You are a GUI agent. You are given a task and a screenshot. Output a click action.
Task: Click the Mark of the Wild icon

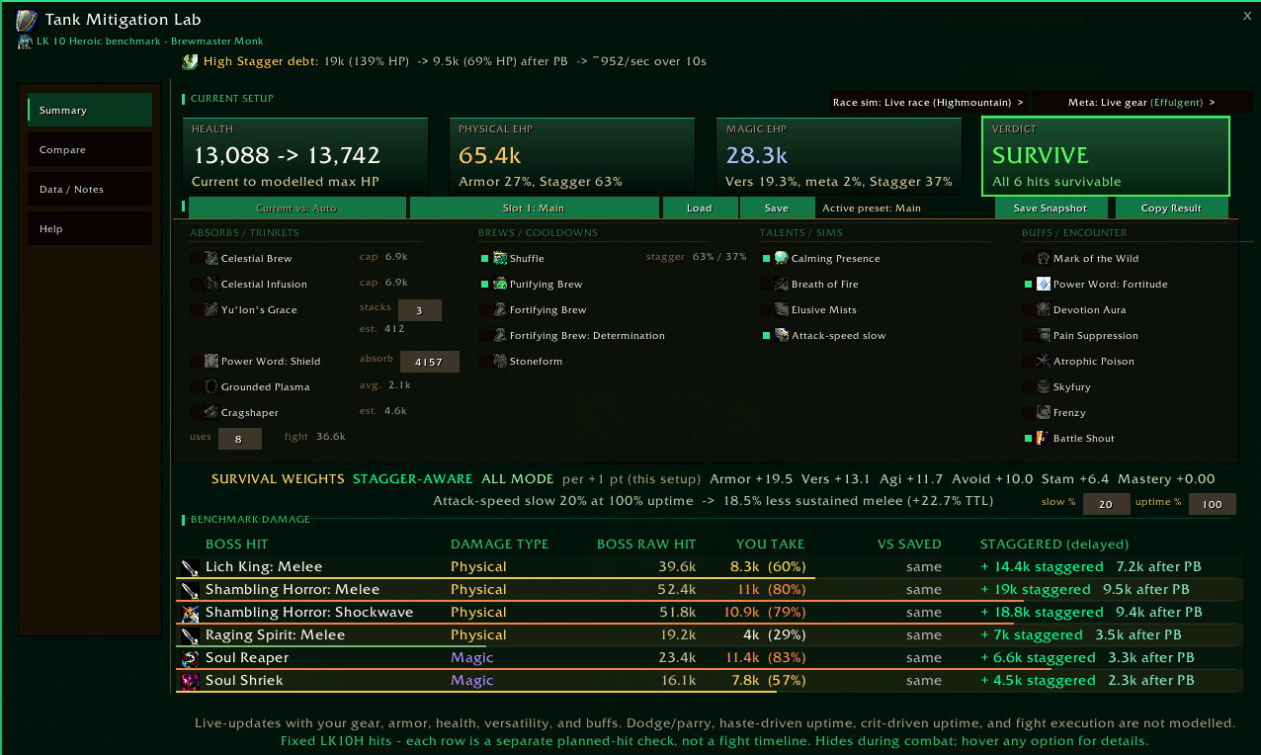(x=1044, y=258)
